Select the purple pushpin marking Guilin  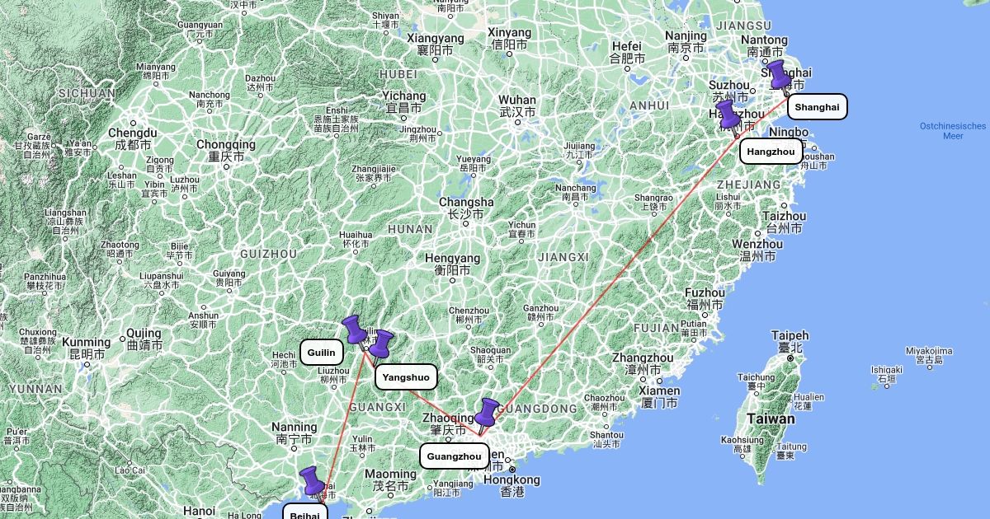pyautogui.click(x=356, y=331)
